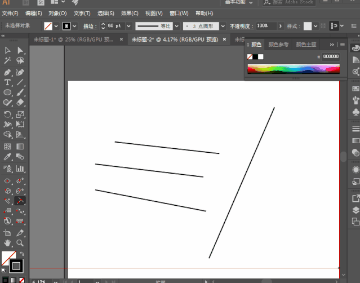
Task: Edit the hex color value field
Action: [331, 56]
